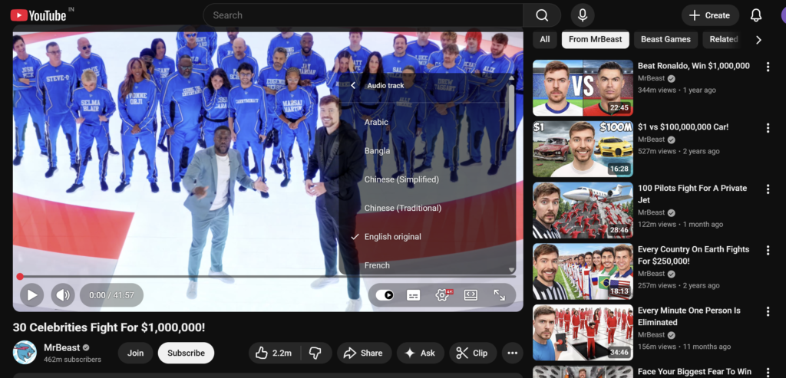This screenshot has height=378, width=786.
Task: Click the scroll-down arrow in audio track menu
Action: coord(511,271)
